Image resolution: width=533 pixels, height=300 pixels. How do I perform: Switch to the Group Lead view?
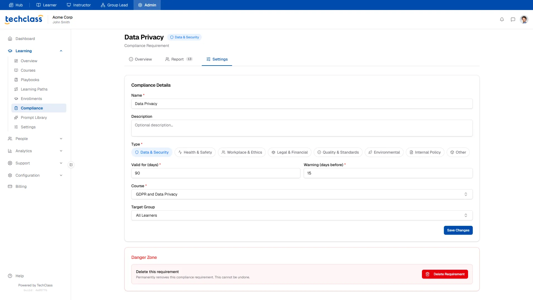(114, 5)
